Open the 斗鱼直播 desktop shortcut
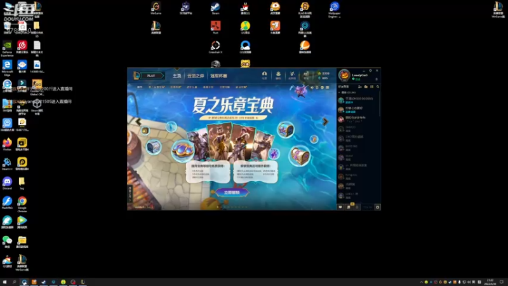508x286 pixels. click(x=275, y=27)
